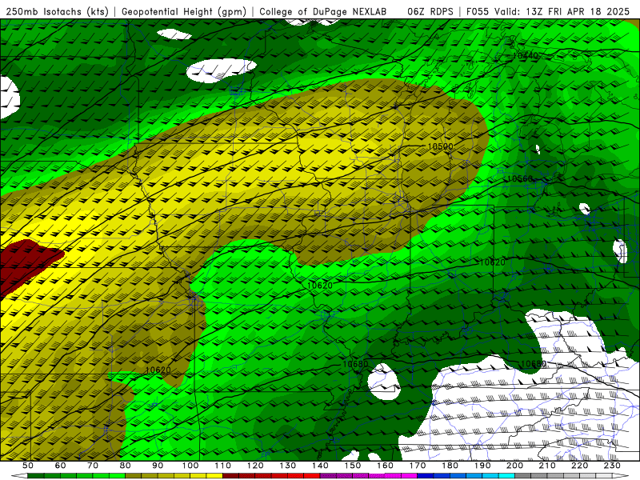Click the 90 tick label on the legend

click(158, 466)
